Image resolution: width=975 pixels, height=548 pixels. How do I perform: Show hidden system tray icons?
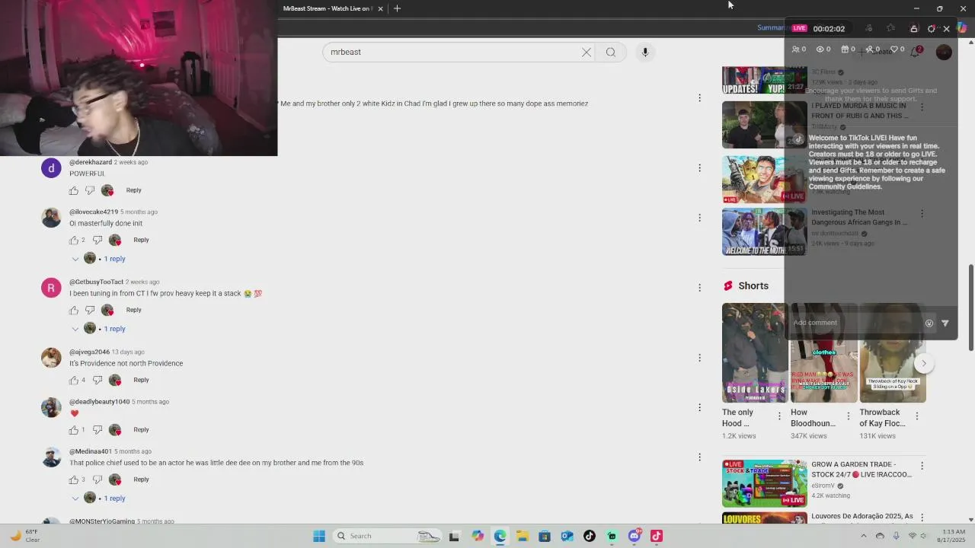[864, 536]
